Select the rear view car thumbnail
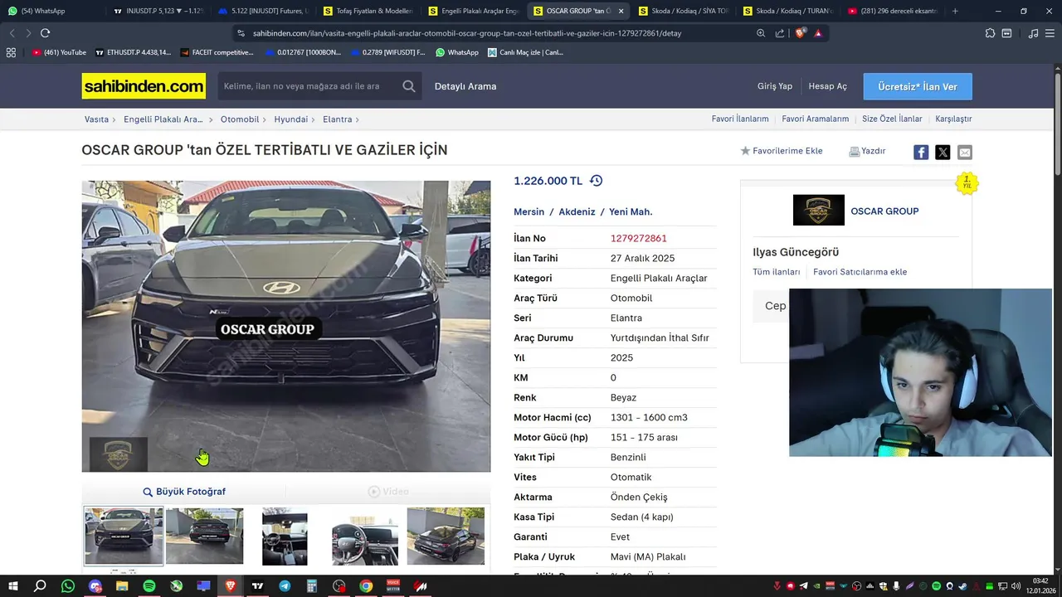The image size is (1062, 597). tap(205, 536)
